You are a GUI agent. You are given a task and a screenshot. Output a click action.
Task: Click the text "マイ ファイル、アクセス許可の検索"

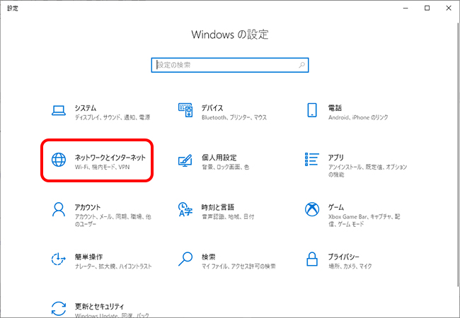238,266
